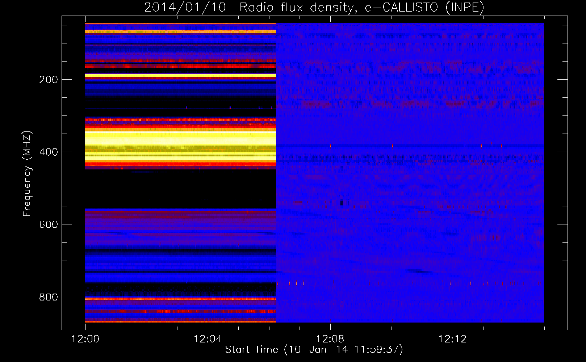Image resolution: width=586 pixels, height=362 pixels.
Task: Click the bright yellow band near 400 MHz
Action: tap(180, 145)
